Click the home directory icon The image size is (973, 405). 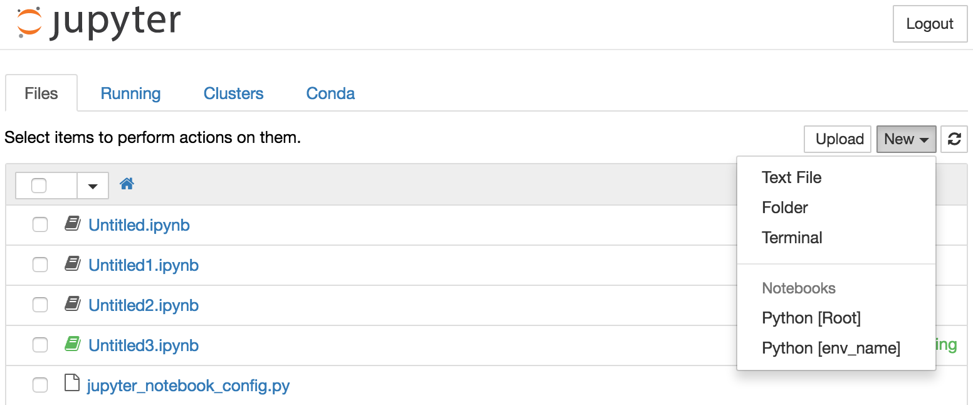coord(127,184)
